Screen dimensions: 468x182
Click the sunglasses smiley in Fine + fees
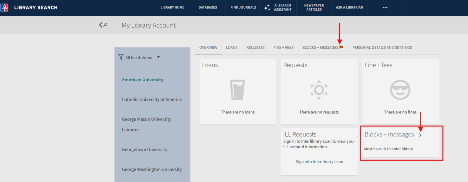click(400, 90)
